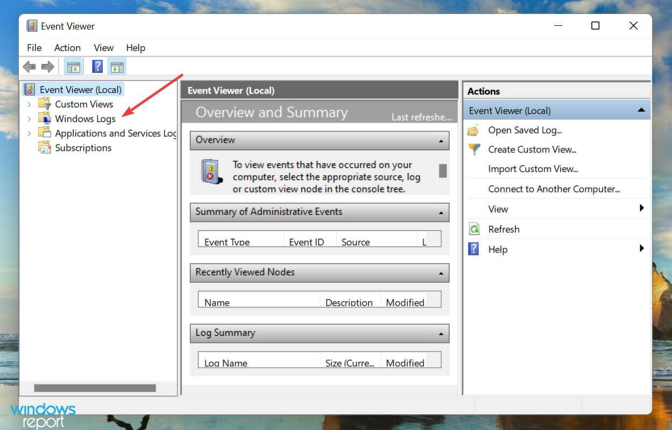This screenshot has width=672, height=430.
Task: Click the Event Viewer icon in the title bar
Action: [x=32, y=25]
